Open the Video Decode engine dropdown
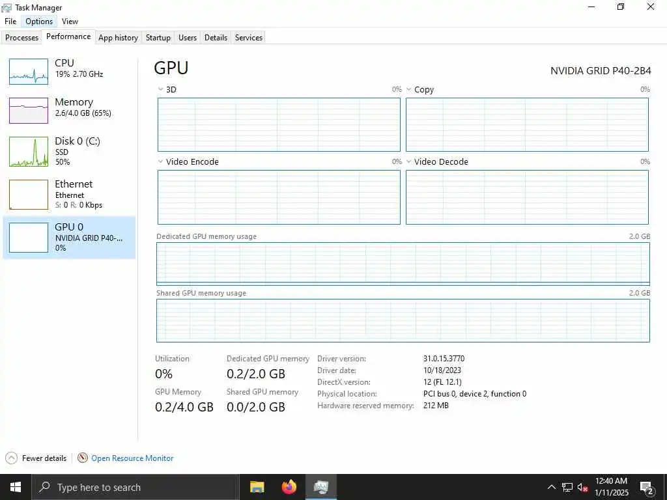Image resolution: width=667 pixels, height=500 pixels. tap(409, 161)
